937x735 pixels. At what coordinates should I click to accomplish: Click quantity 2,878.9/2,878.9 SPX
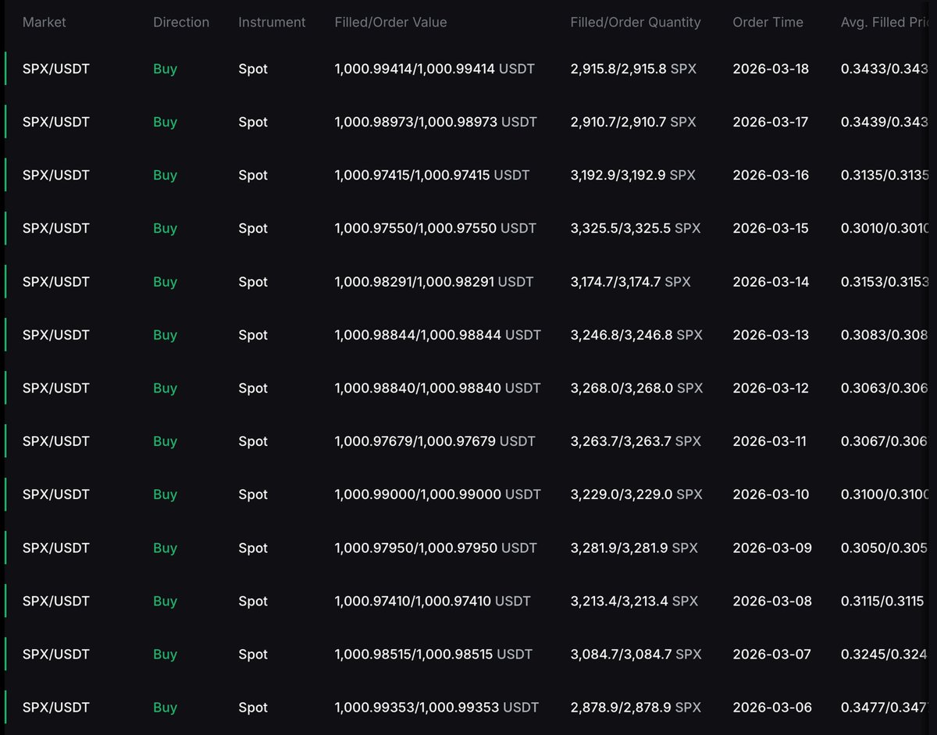pyautogui.click(x=636, y=707)
